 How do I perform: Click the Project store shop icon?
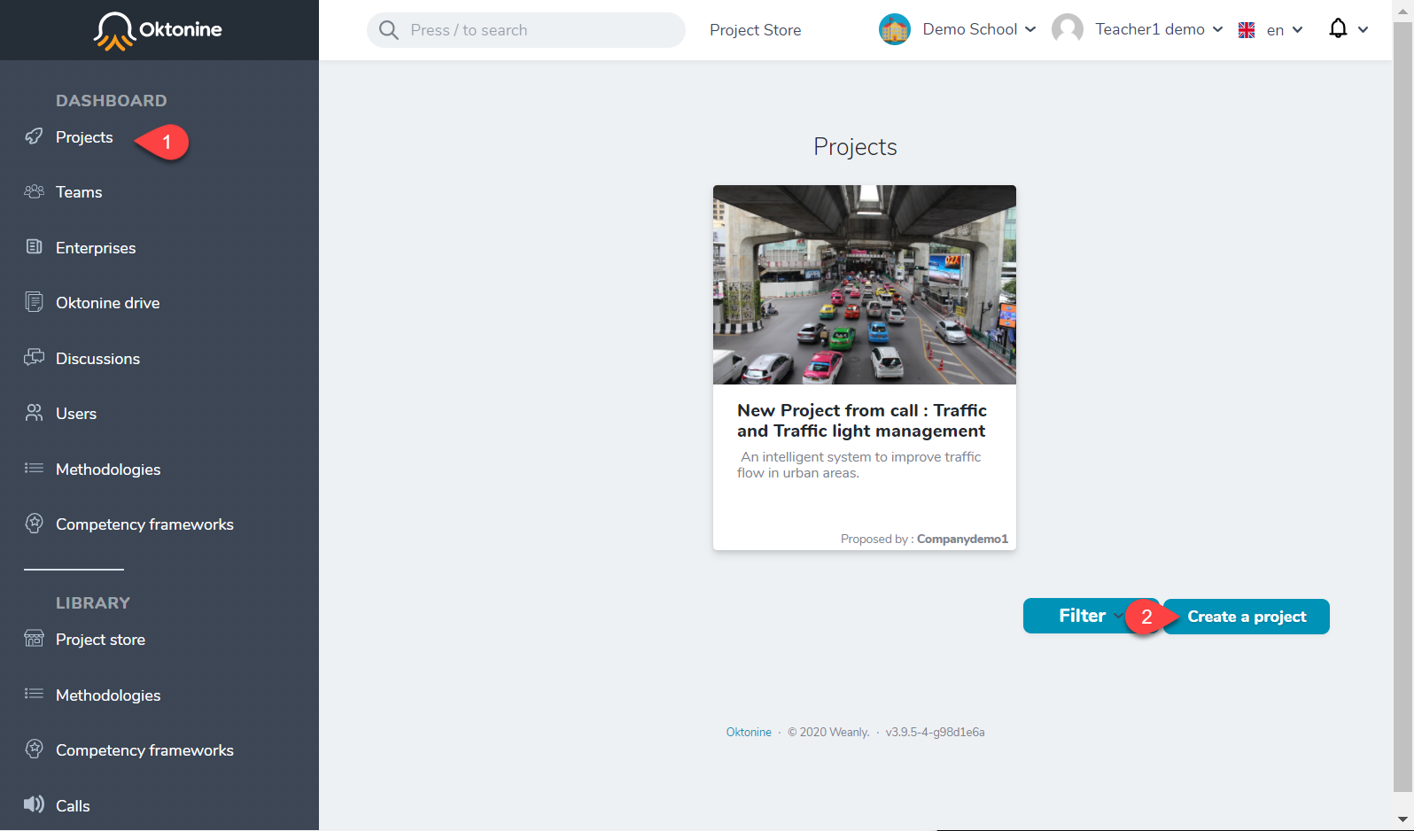(x=34, y=639)
